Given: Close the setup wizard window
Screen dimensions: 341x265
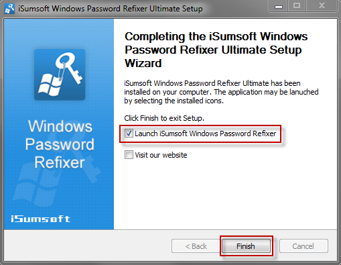Looking at the screenshot, I should (x=322, y=6).
